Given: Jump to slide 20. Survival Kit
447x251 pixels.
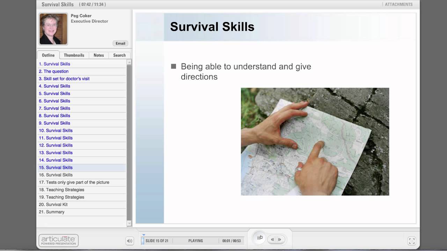Looking at the screenshot, I should coord(82,204).
